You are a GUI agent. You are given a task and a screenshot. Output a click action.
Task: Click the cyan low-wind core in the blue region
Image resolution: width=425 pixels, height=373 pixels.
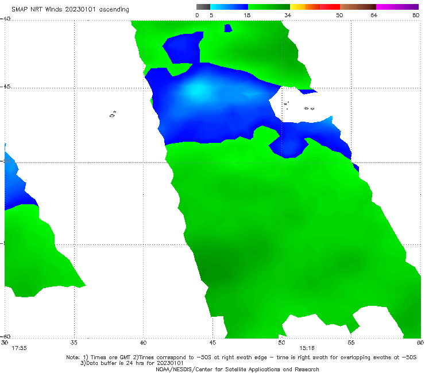(199, 90)
